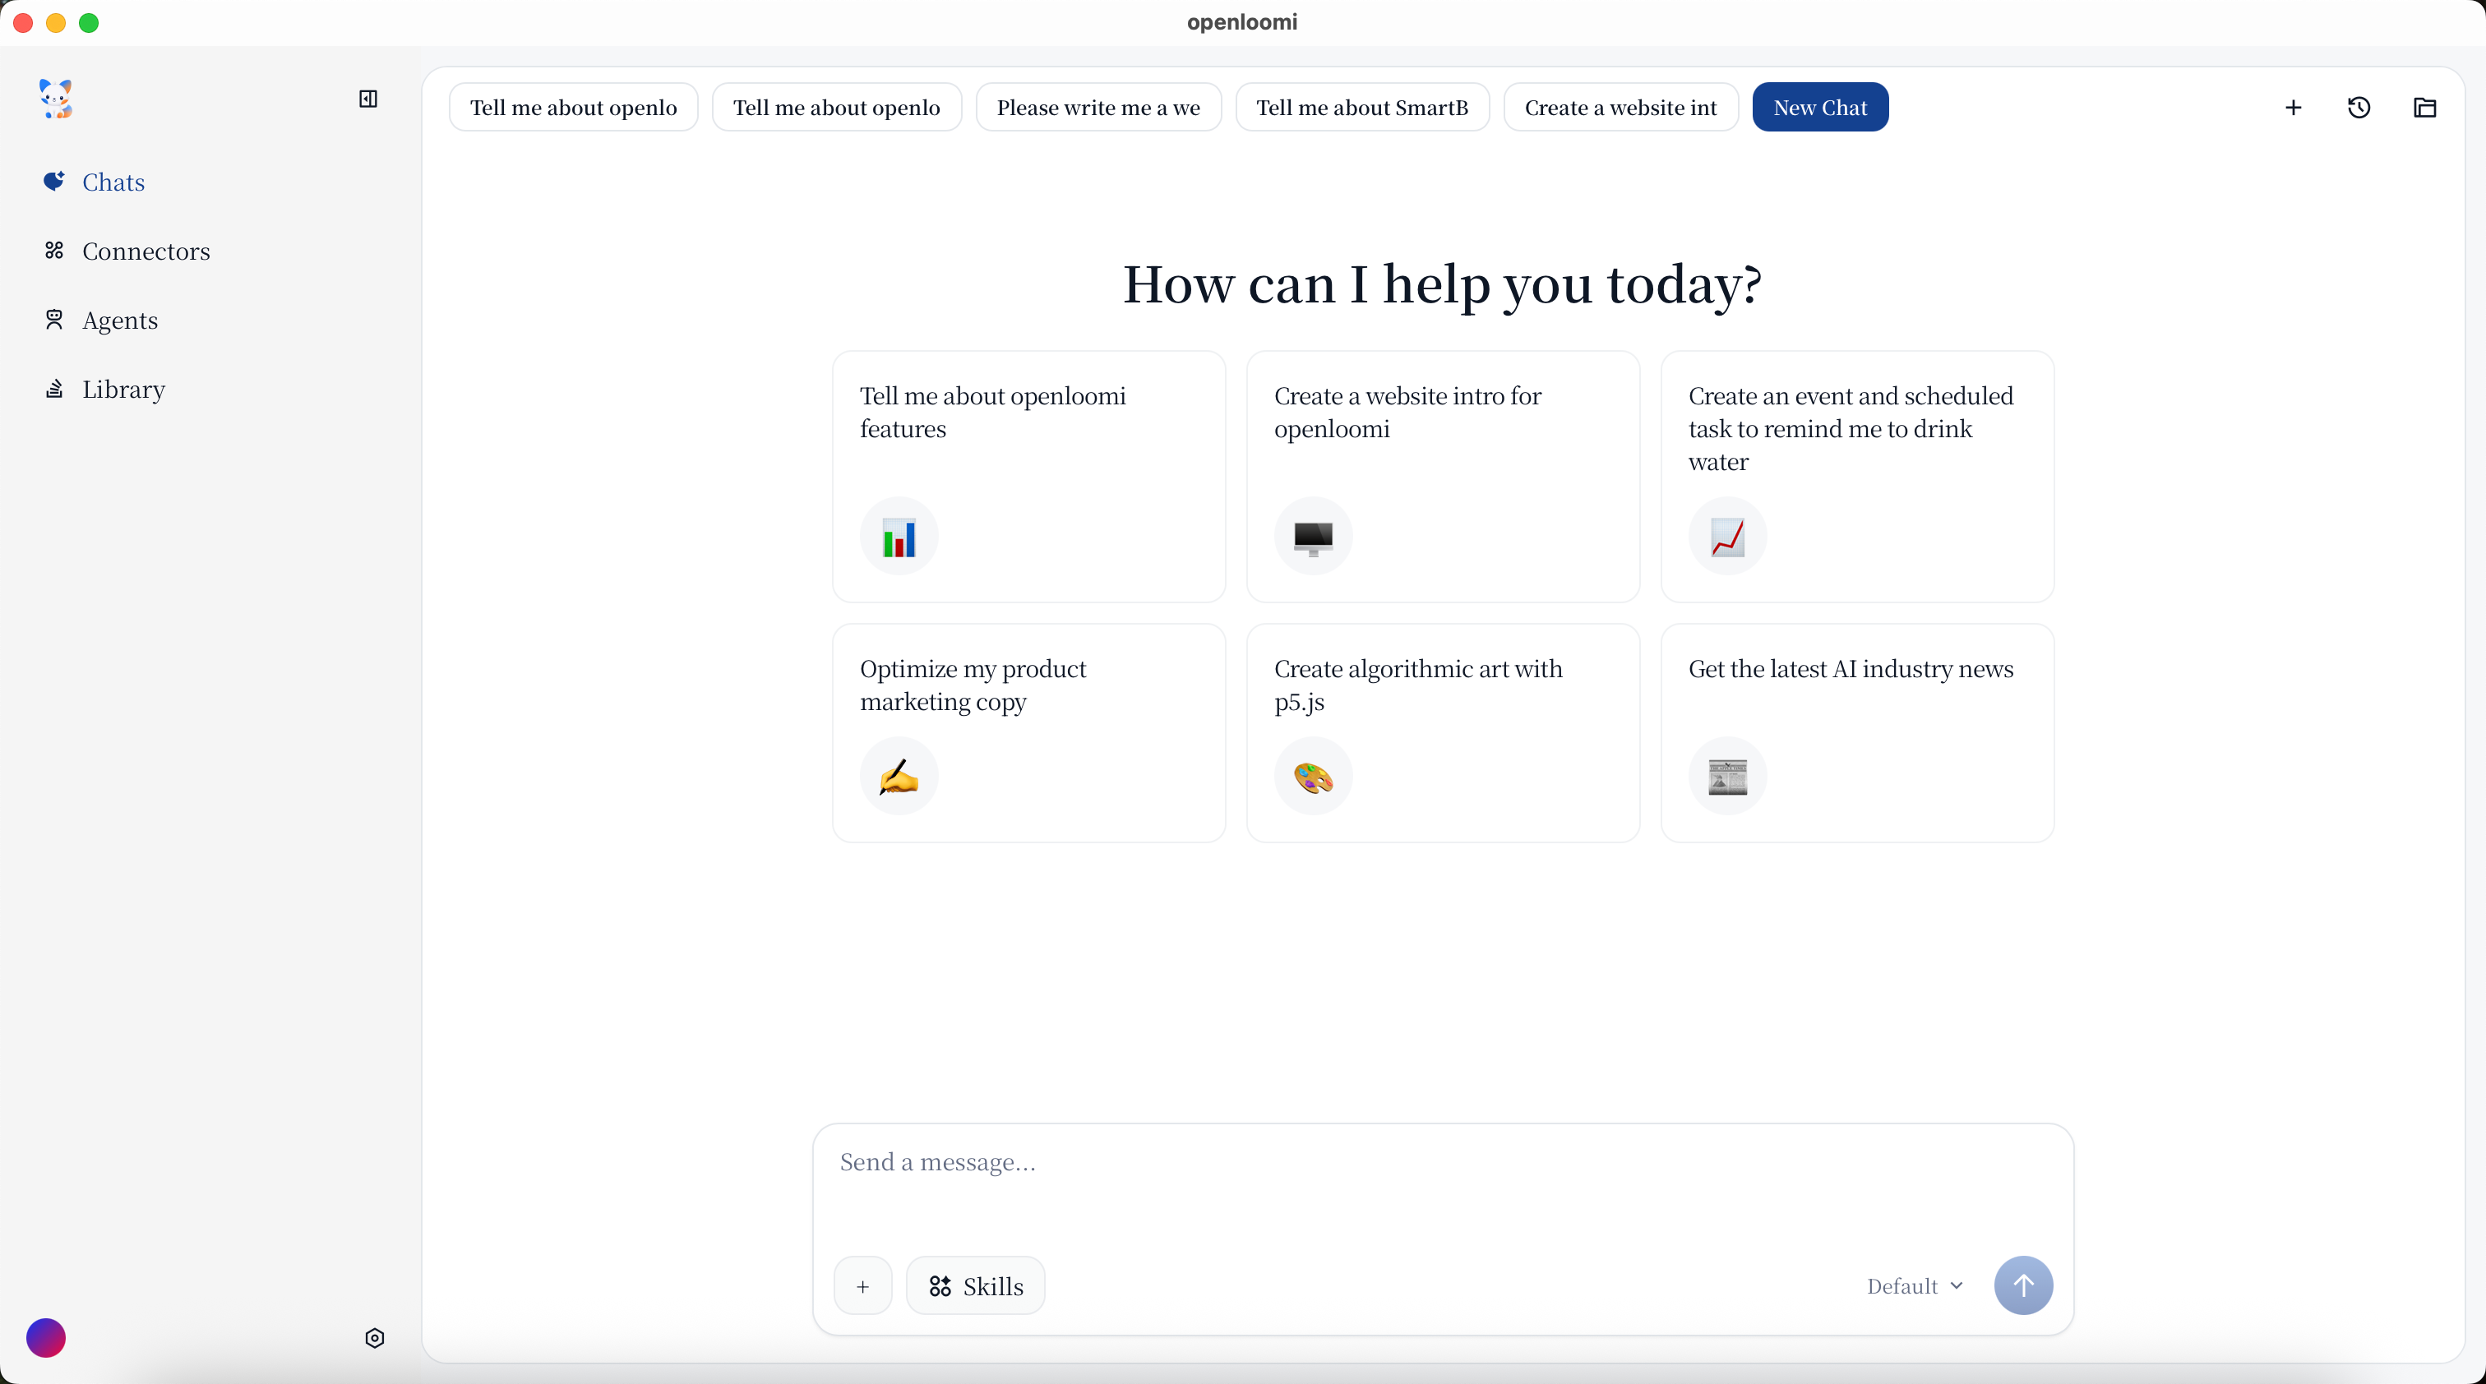Open the Chats section

point(94,182)
